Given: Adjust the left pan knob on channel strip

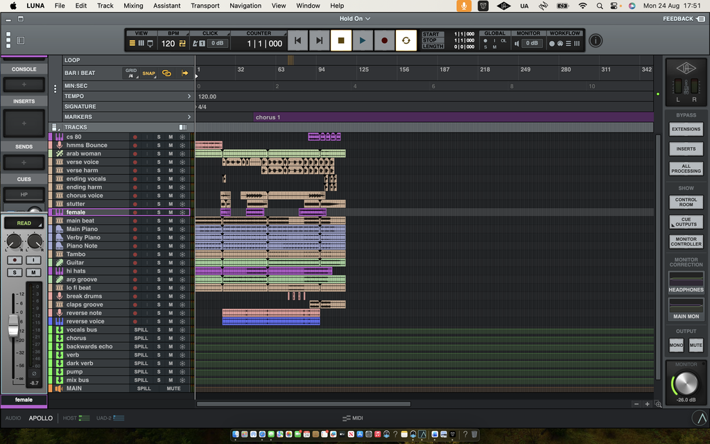Looking at the screenshot, I should point(14,241).
